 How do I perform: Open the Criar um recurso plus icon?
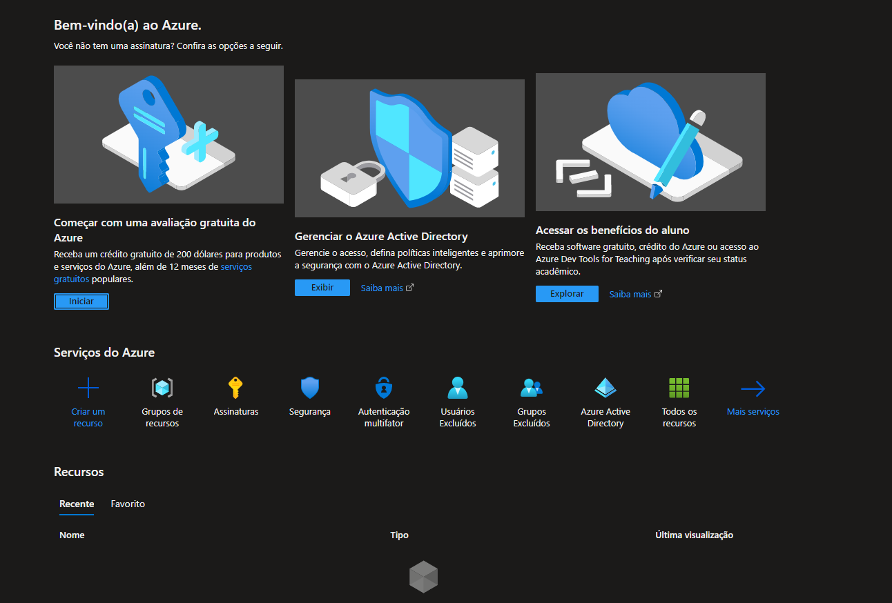[88, 388]
